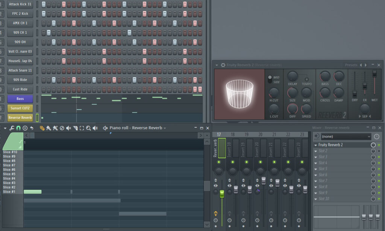The width and height of the screenshot is (385, 231).
Task: Expand Slot 3 options arrow
Action: click(x=316, y=157)
